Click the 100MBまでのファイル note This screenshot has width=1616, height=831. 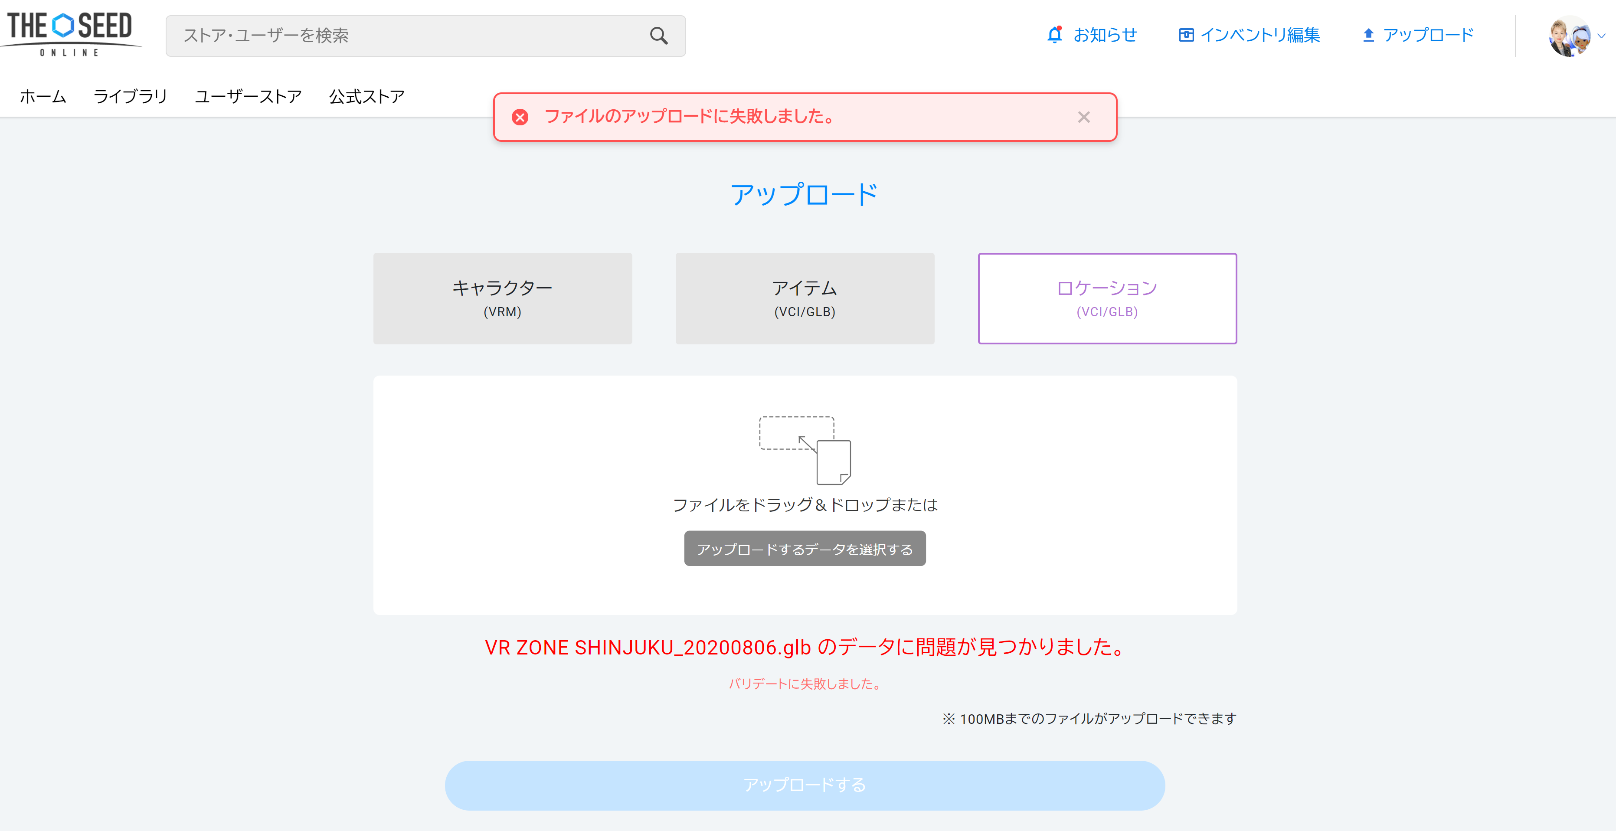[1089, 719]
